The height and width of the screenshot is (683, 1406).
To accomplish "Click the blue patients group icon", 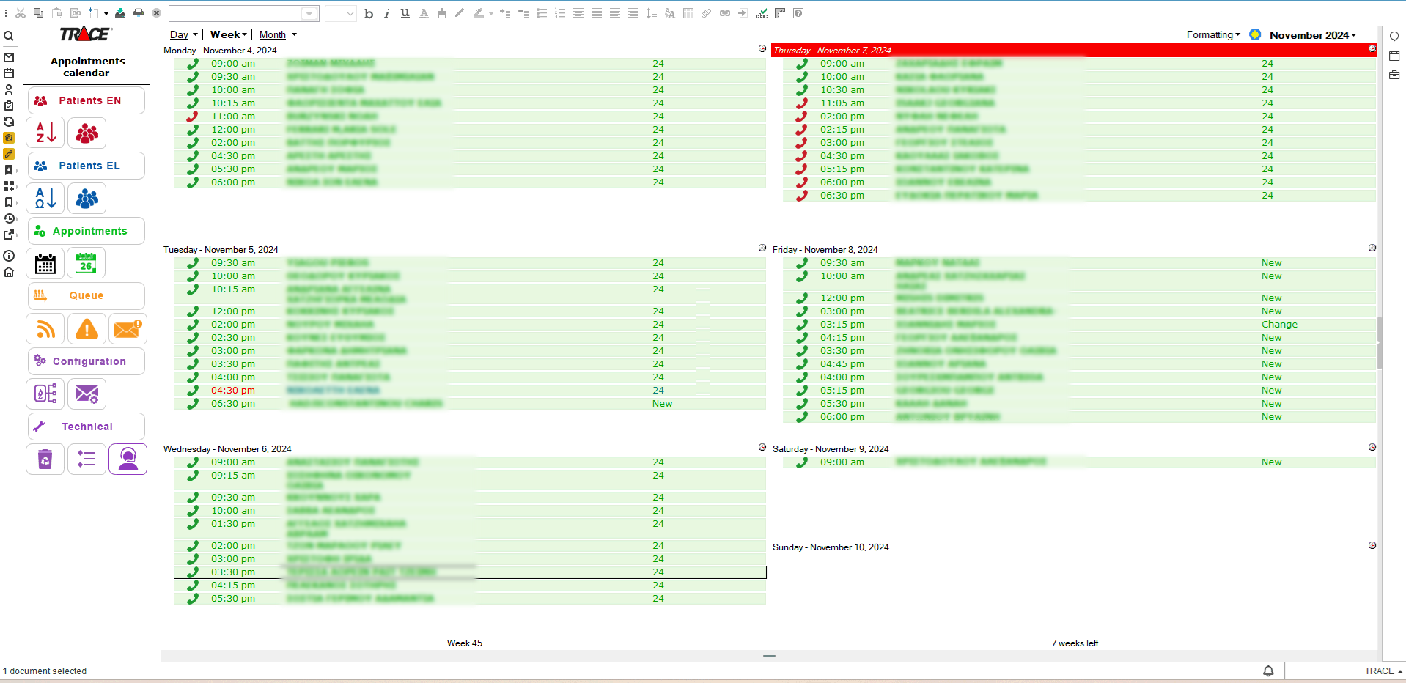I will tap(87, 198).
